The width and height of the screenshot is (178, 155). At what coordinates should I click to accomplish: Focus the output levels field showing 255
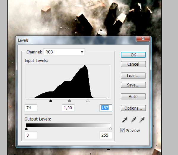click(x=106, y=135)
